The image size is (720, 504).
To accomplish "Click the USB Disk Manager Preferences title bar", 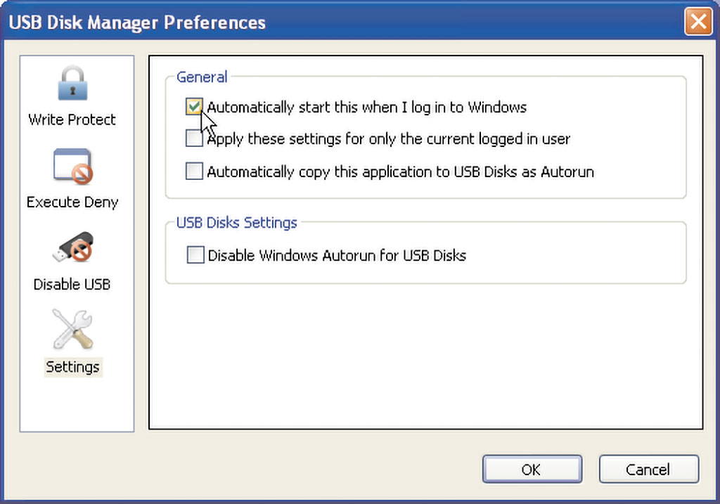I will click(345, 22).
